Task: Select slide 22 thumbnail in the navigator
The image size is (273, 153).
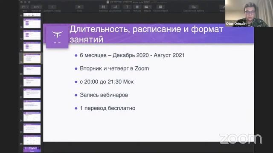Action: [x=32, y=93]
